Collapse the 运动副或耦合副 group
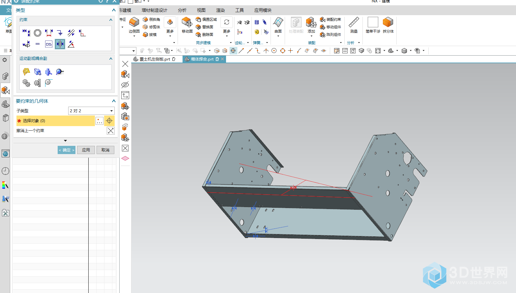The width and height of the screenshot is (516, 293). (111, 59)
